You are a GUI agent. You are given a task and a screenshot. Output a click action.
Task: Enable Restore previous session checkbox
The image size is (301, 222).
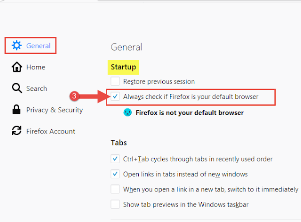[x=115, y=81]
